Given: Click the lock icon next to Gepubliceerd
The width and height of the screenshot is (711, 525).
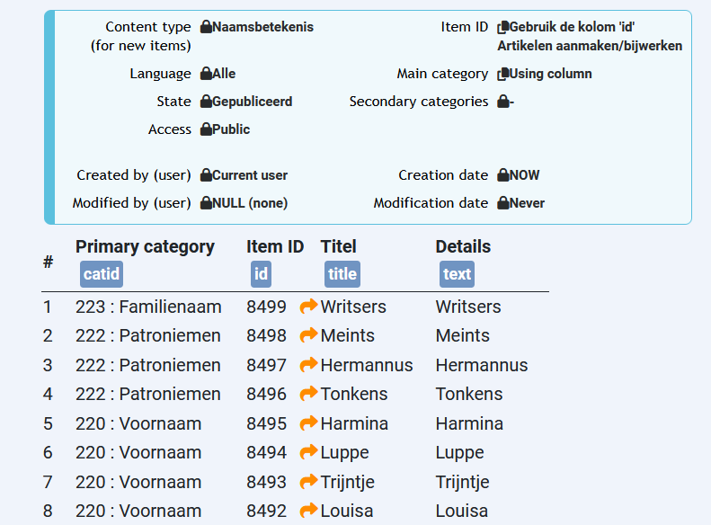Looking at the screenshot, I should (206, 102).
